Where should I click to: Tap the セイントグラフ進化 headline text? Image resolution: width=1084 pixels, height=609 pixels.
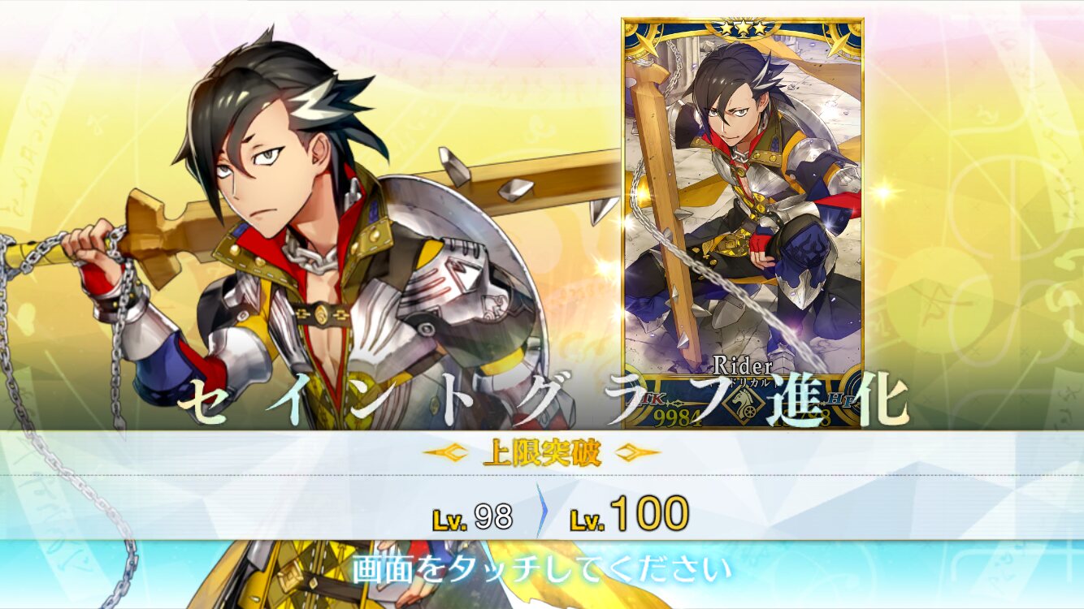[542, 399]
